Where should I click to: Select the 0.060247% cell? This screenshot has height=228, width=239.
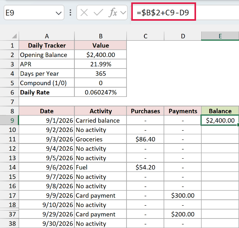(101, 92)
